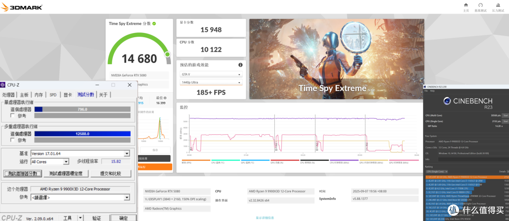This screenshot has height=221, width=509.
Task: Open the GTA V game dropdown
Action: [x=211, y=74]
